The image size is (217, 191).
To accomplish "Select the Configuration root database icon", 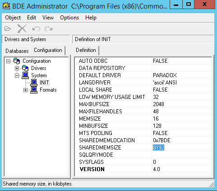I will click(17, 61).
